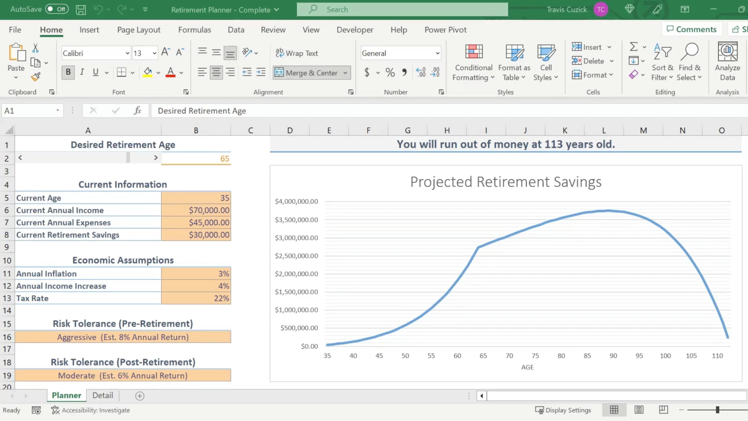
Task: Click the Wrap Text icon
Action: pyautogui.click(x=297, y=53)
